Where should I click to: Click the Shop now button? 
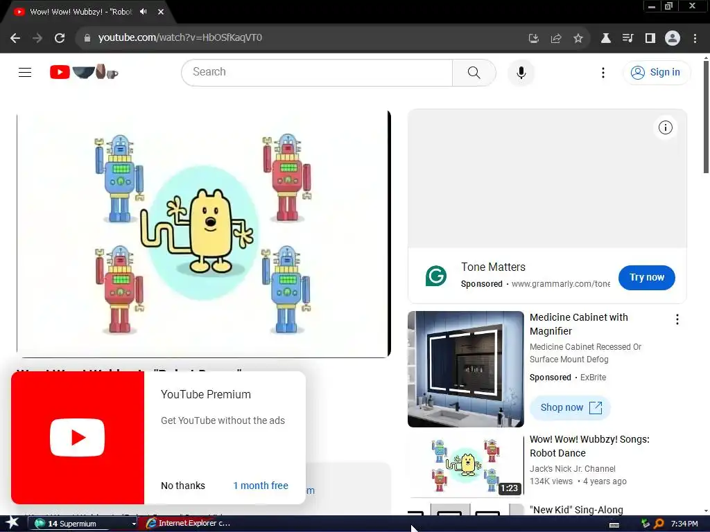click(570, 407)
